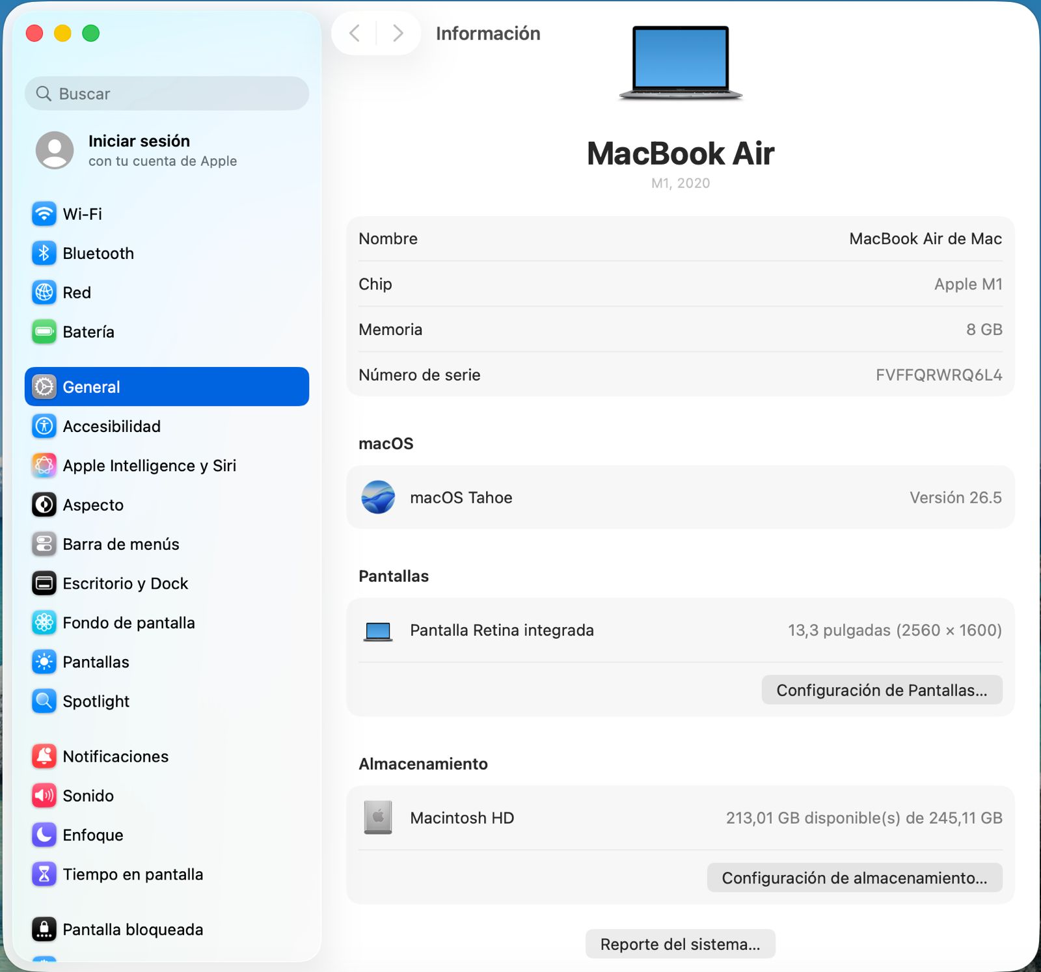Click the Buscar search field

[x=167, y=94]
